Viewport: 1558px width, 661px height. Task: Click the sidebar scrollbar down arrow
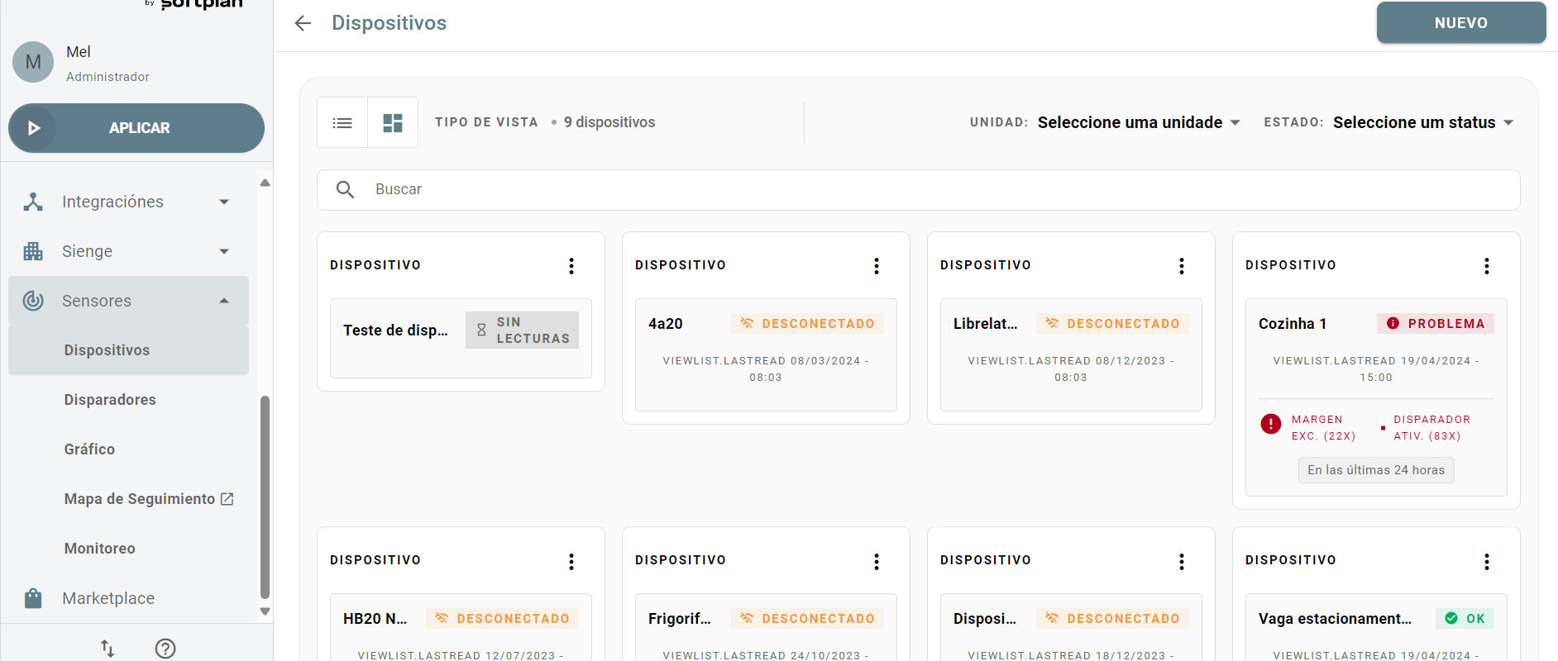point(265,611)
